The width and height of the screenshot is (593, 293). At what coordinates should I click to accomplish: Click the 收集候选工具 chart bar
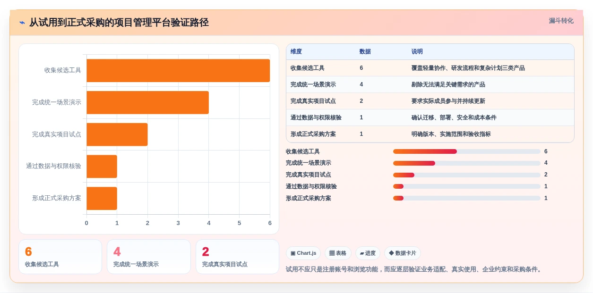point(178,70)
